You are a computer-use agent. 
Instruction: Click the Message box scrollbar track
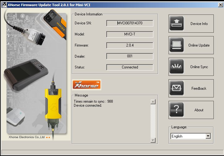coord(153,121)
